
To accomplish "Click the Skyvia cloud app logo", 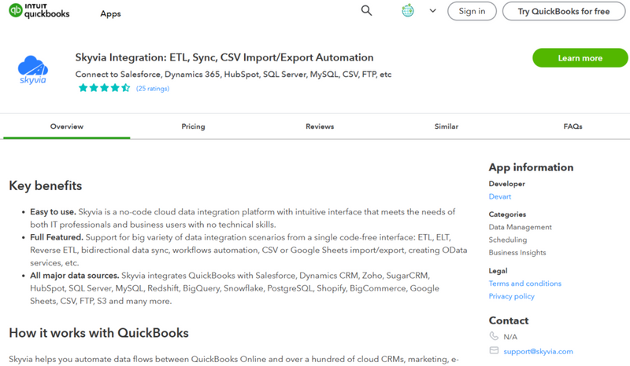I will [x=32, y=70].
